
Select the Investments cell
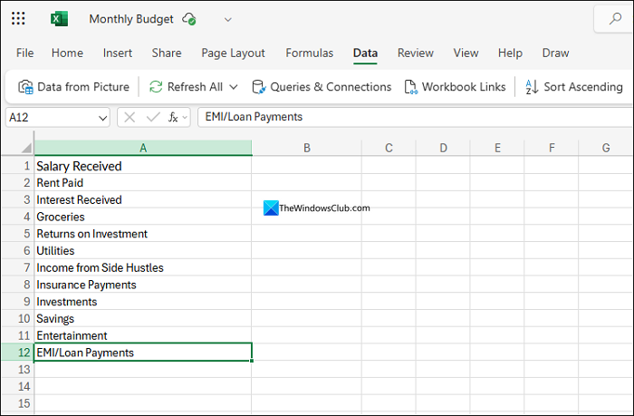143,302
